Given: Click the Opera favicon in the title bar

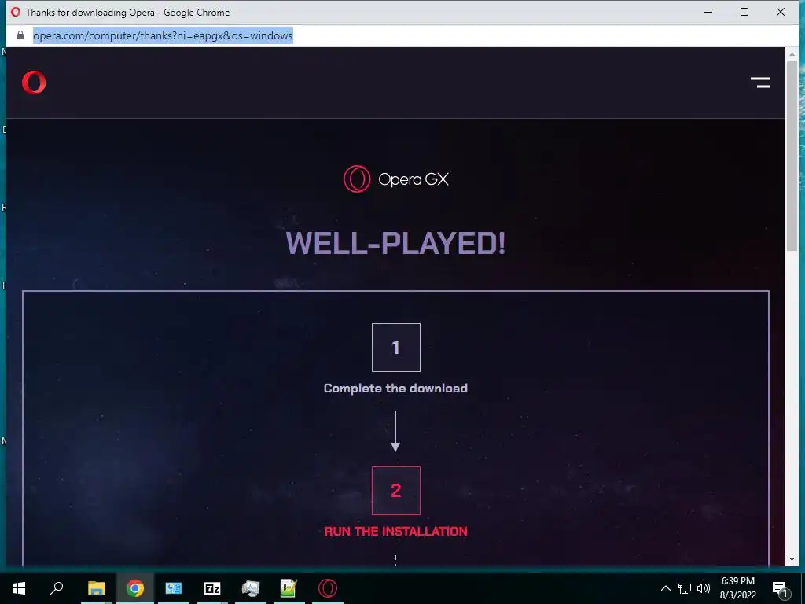Looking at the screenshot, I should click(x=16, y=12).
